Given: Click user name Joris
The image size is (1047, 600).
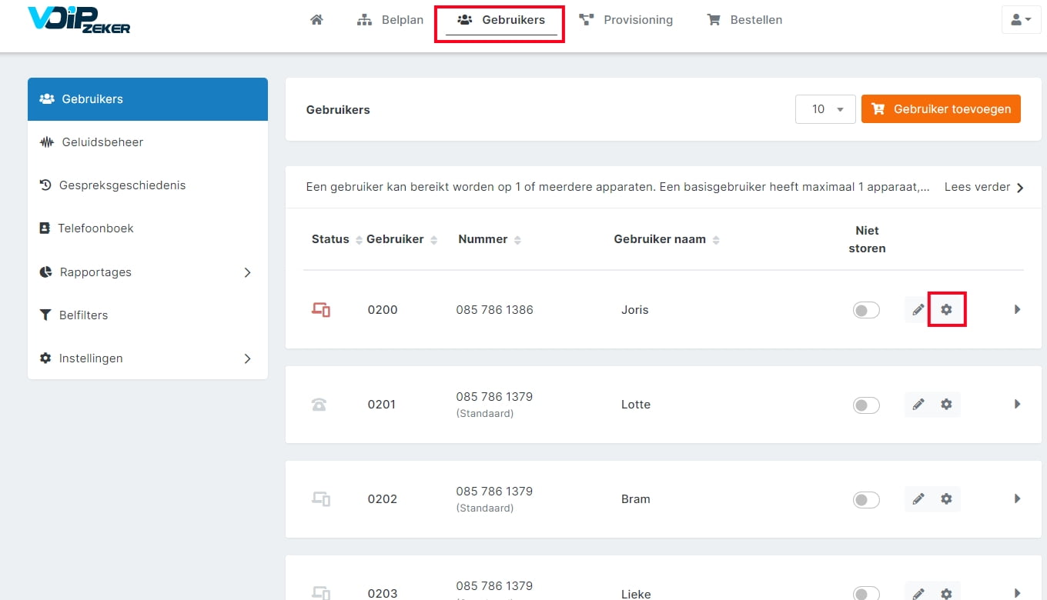Looking at the screenshot, I should pos(635,310).
